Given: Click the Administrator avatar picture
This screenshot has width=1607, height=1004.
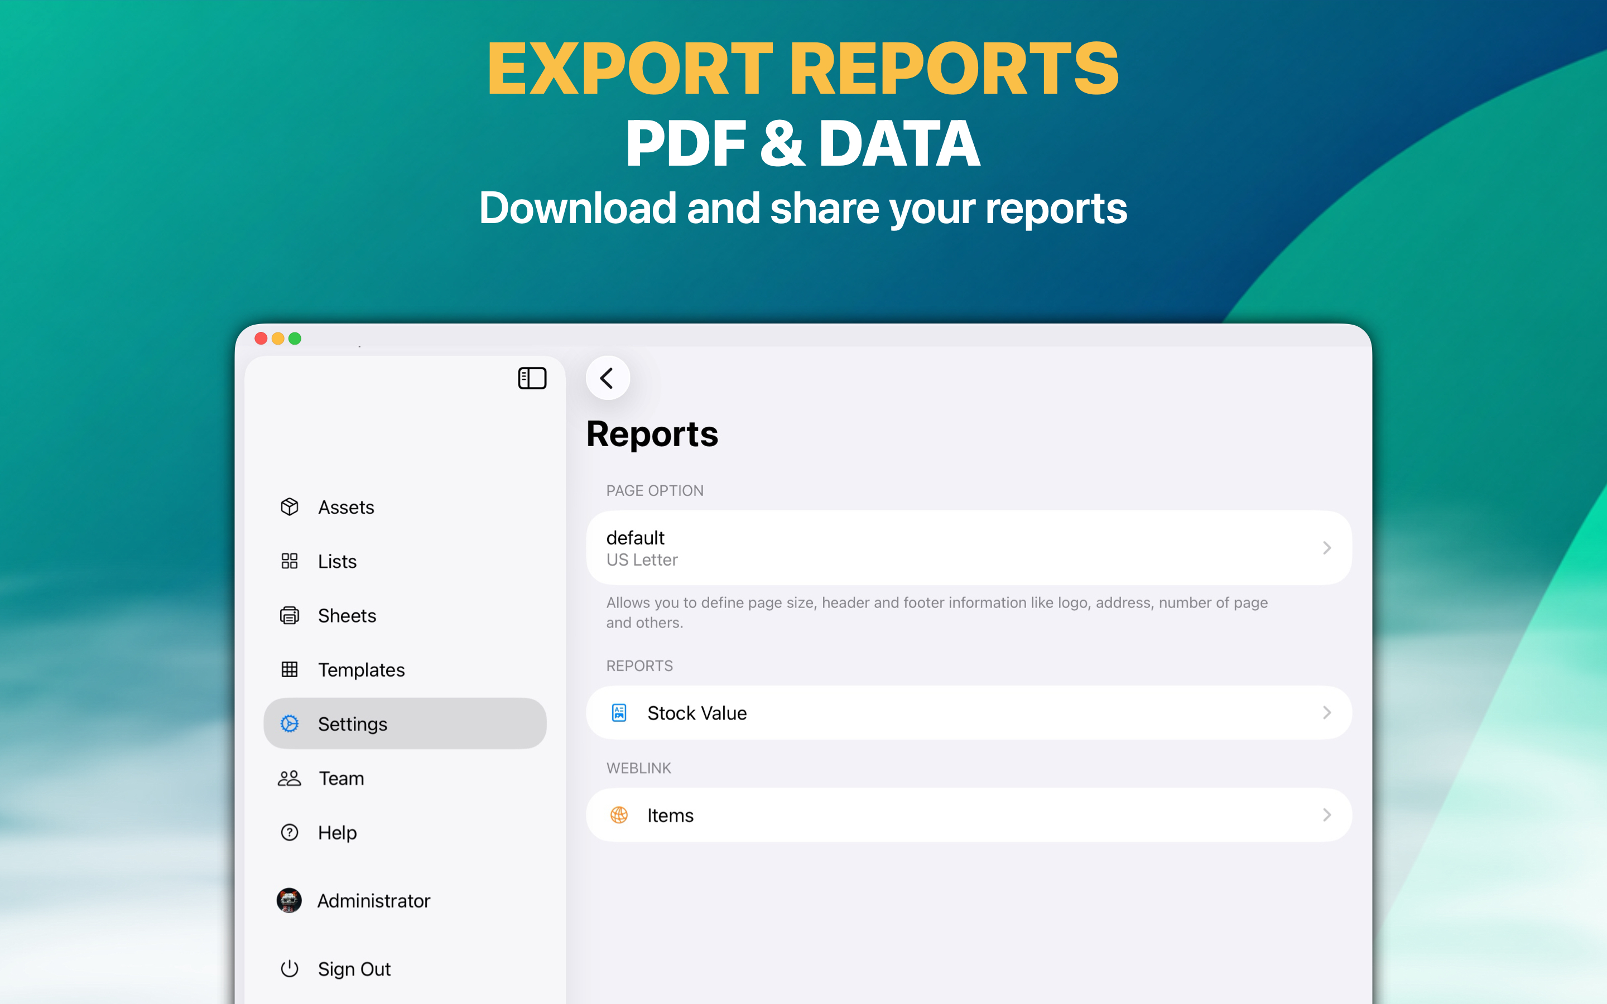Looking at the screenshot, I should click(289, 900).
